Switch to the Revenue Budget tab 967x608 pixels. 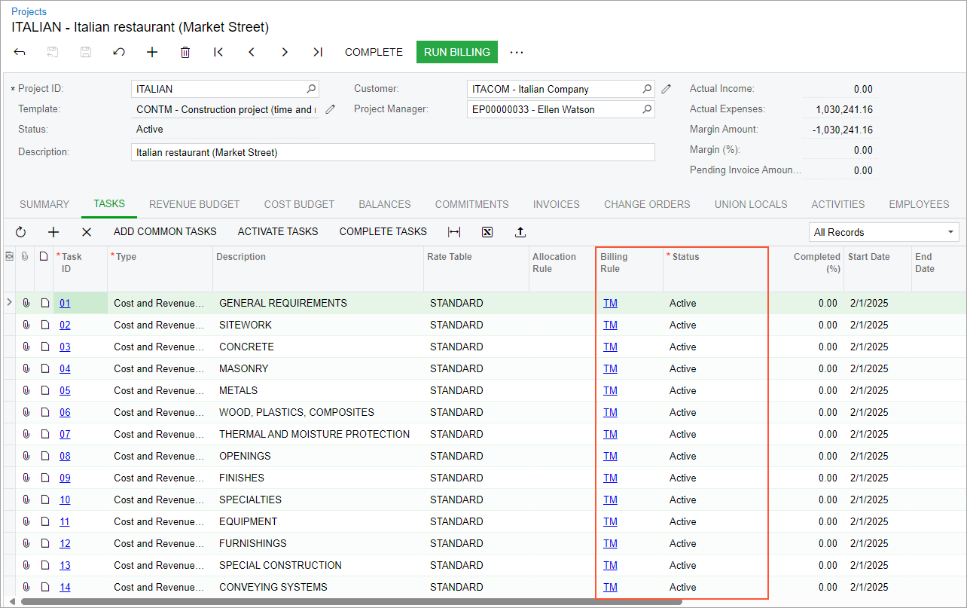pyautogui.click(x=194, y=204)
